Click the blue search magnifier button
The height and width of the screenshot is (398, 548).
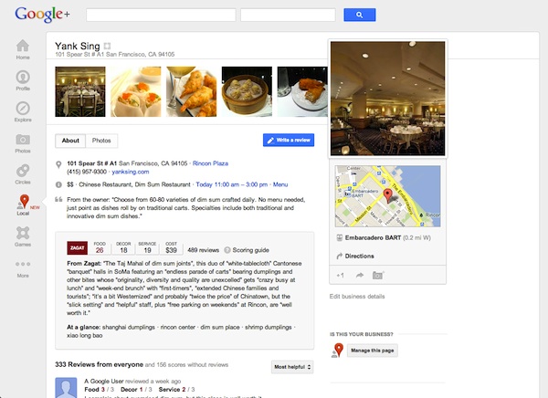coord(360,16)
